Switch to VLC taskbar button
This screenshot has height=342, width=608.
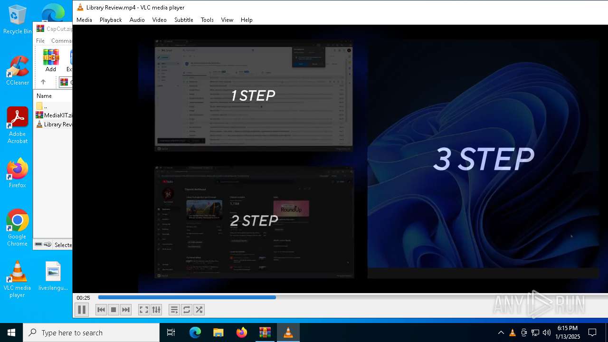(288, 332)
